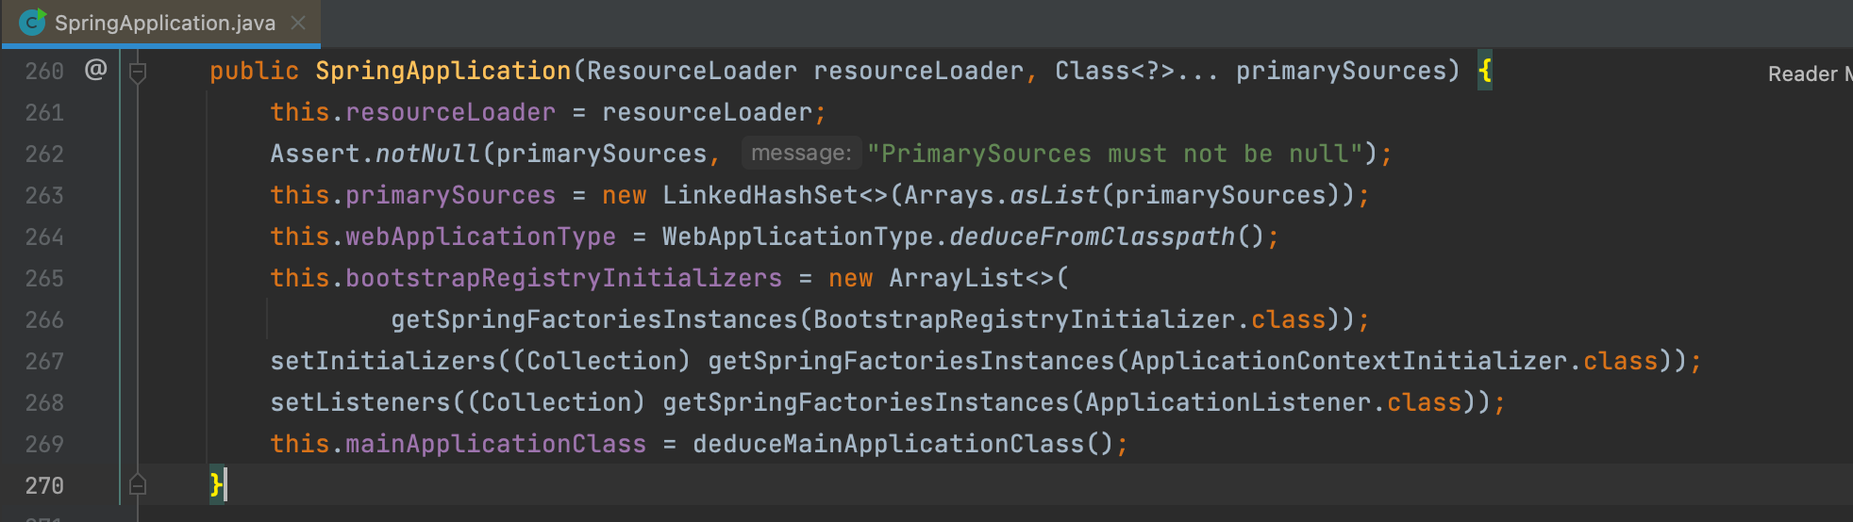Click the setInitializers method call on line 267
The width and height of the screenshot is (1853, 522).
[383, 361]
